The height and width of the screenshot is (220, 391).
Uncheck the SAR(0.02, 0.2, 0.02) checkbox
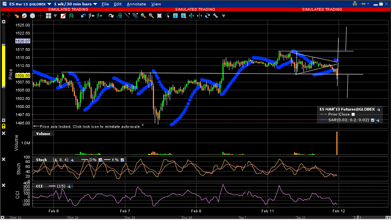[x=373, y=120]
